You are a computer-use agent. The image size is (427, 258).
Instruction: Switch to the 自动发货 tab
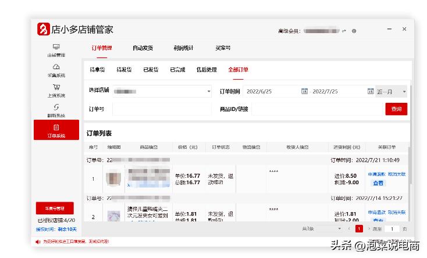[143, 48]
